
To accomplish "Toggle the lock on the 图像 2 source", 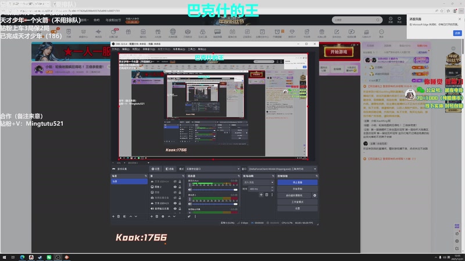I will 180,187.
